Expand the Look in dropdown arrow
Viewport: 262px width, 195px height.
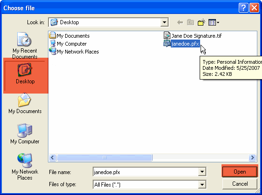point(164,22)
